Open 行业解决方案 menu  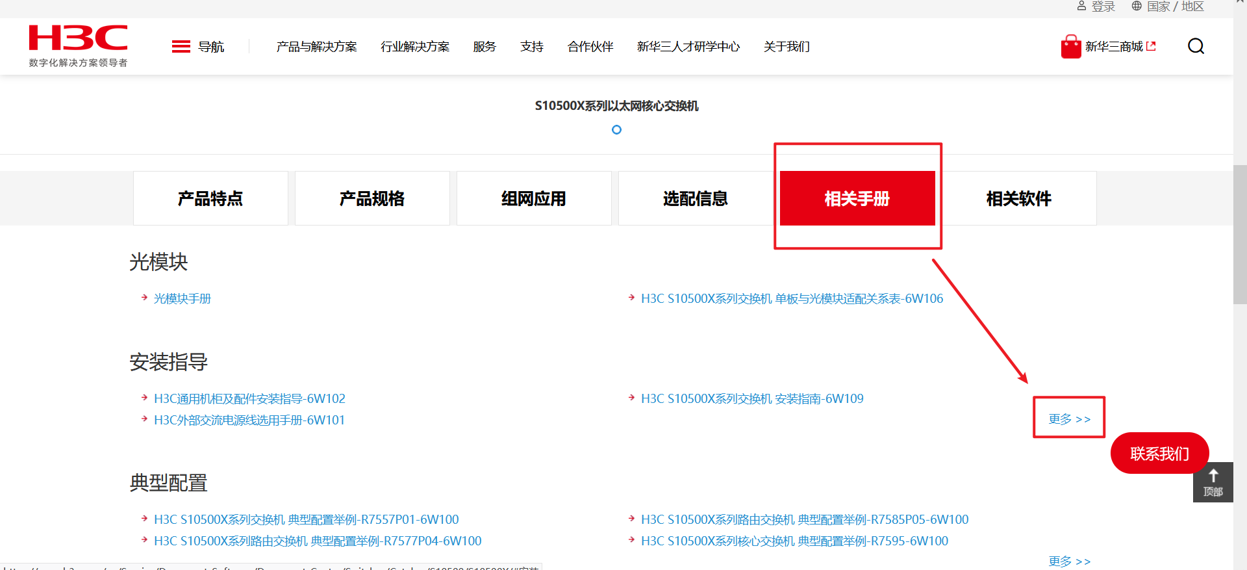[415, 47]
